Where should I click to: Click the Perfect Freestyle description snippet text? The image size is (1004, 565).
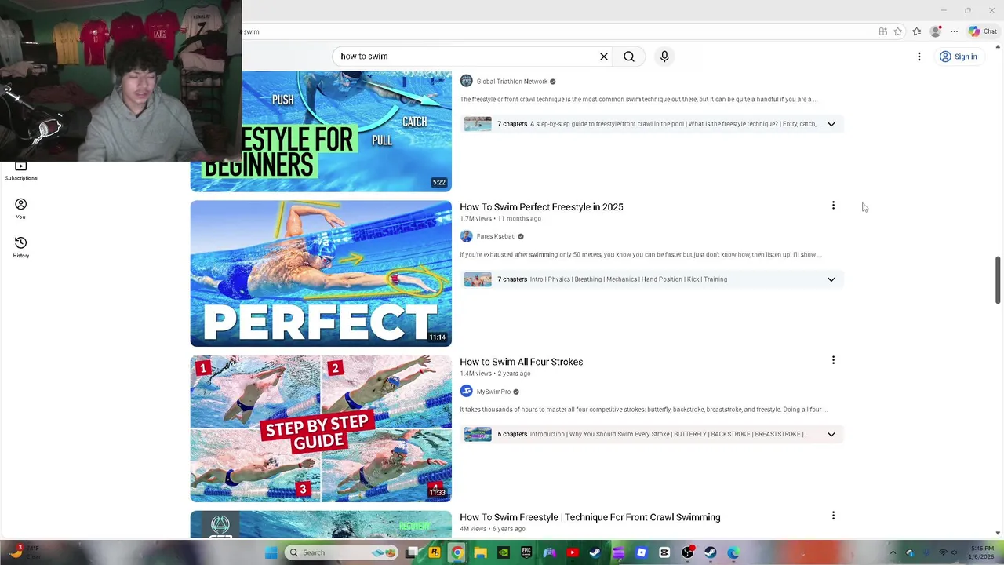point(641,254)
